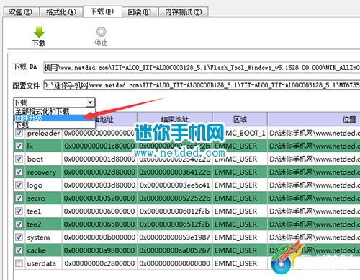The width and height of the screenshot is (360, 280).
Task: Click end address 0x000000000522522b of secro
Action: [x=175, y=198]
